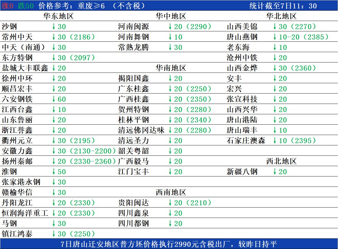Select the 华东地区 region header
This screenshot has height=249, width=338.
(x=58, y=16)
